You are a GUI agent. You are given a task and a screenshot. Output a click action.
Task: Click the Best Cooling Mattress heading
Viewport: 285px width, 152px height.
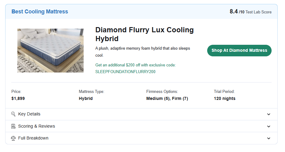tap(40, 12)
